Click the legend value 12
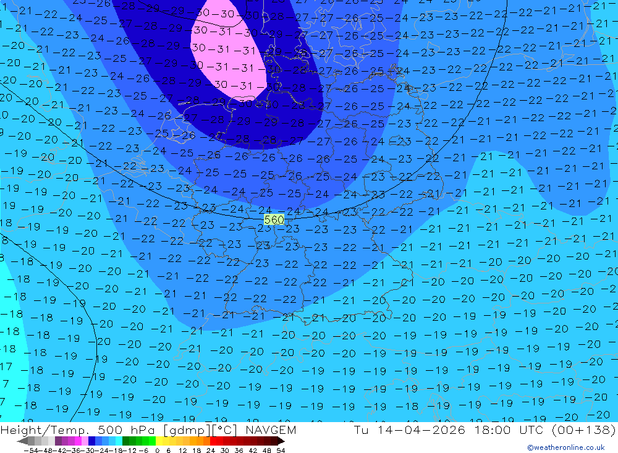The height and width of the screenshot is (453, 618). (182, 451)
